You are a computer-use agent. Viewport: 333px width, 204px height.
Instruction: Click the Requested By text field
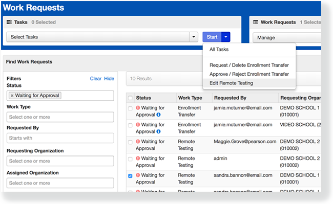[x=60, y=138]
